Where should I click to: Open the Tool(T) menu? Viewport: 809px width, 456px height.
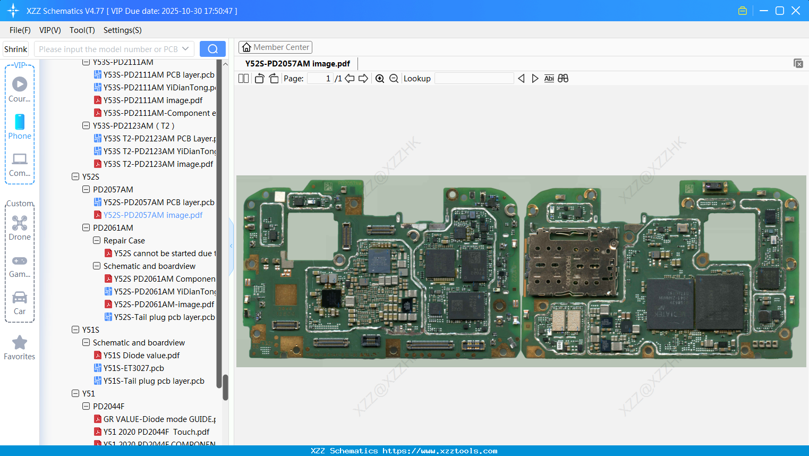pos(82,30)
